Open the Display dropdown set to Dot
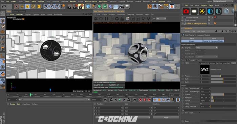Screen dimensions: 237x124 click(207, 48)
